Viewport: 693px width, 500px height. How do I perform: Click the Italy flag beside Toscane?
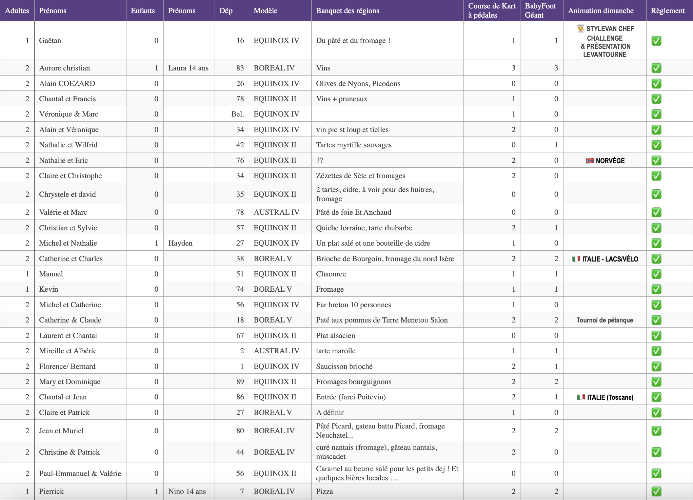[581, 397]
